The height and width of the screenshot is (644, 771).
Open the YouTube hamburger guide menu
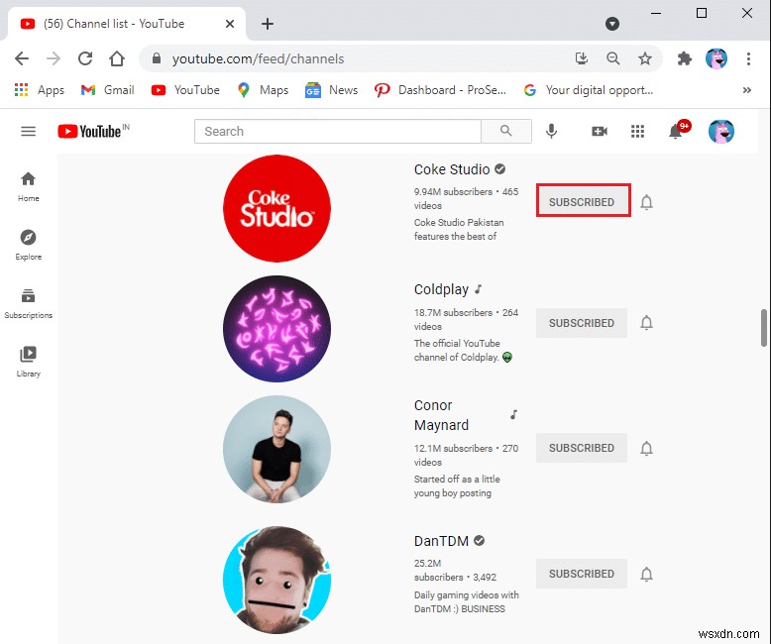click(x=29, y=131)
